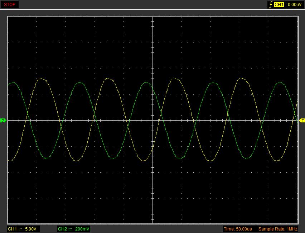Click the red STOP acquisition indicator

coord(10,5)
